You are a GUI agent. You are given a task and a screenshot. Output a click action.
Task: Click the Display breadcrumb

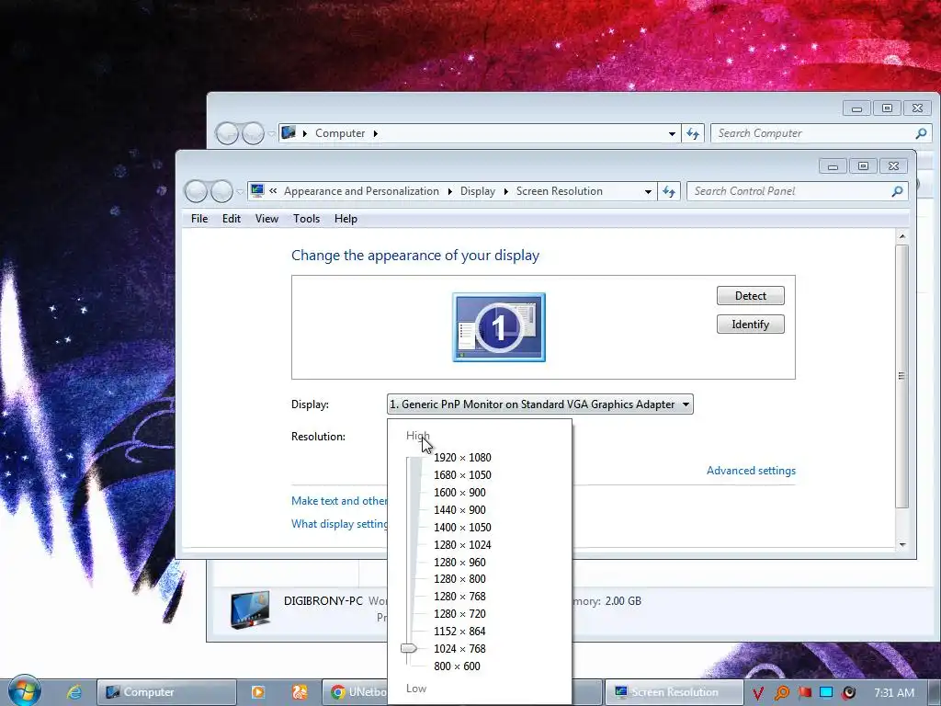click(478, 191)
